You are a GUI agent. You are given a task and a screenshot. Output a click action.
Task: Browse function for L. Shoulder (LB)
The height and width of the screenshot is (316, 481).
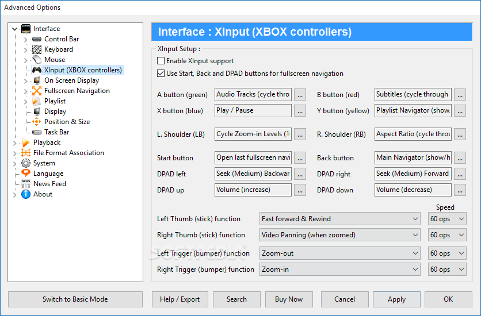300,134
